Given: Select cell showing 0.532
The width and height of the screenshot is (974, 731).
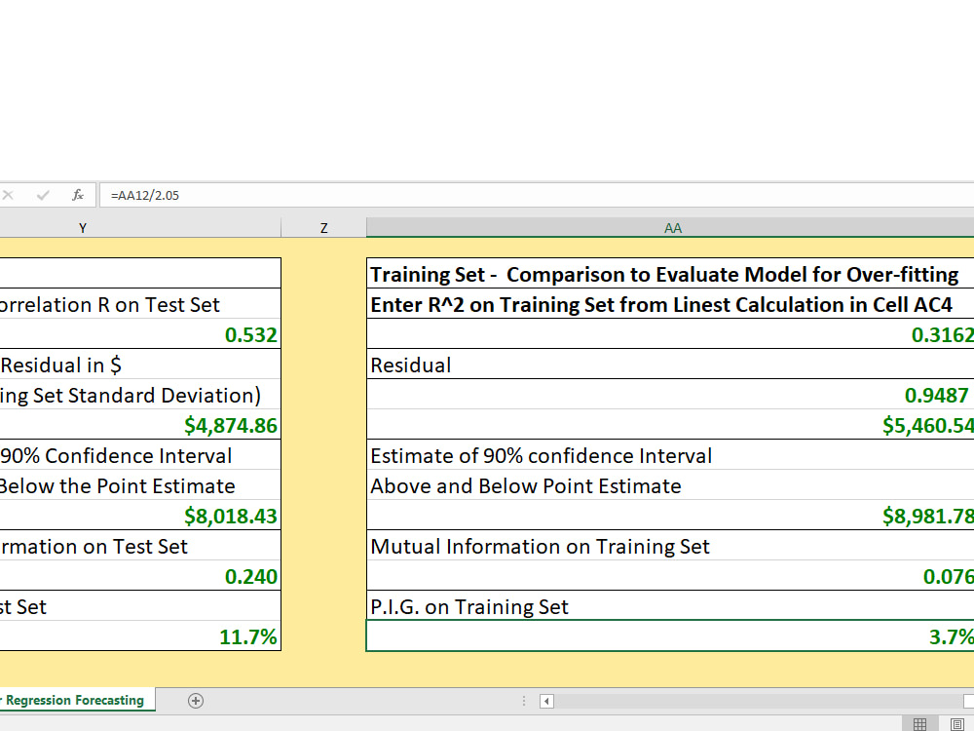Looking at the screenshot, I should (140, 334).
